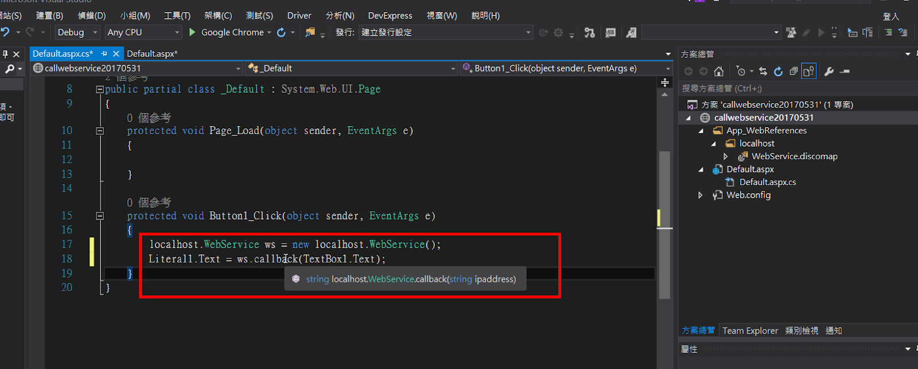Close the left docked panel
This screenshot has height=369, width=918.
pyautogui.click(x=17, y=54)
